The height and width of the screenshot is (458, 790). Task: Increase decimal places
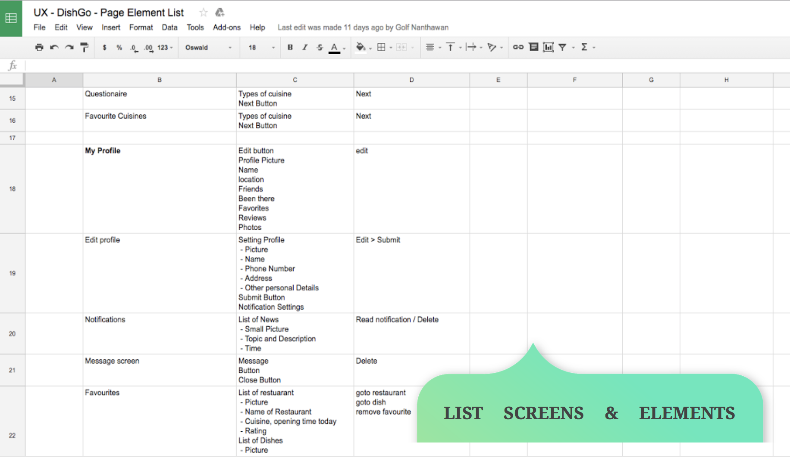pos(148,48)
